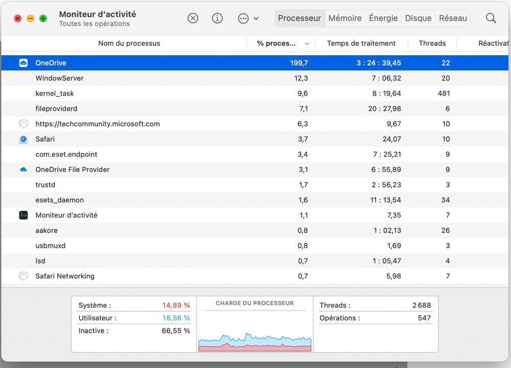
Task: Switch to the Réseau tab
Action: click(x=453, y=18)
